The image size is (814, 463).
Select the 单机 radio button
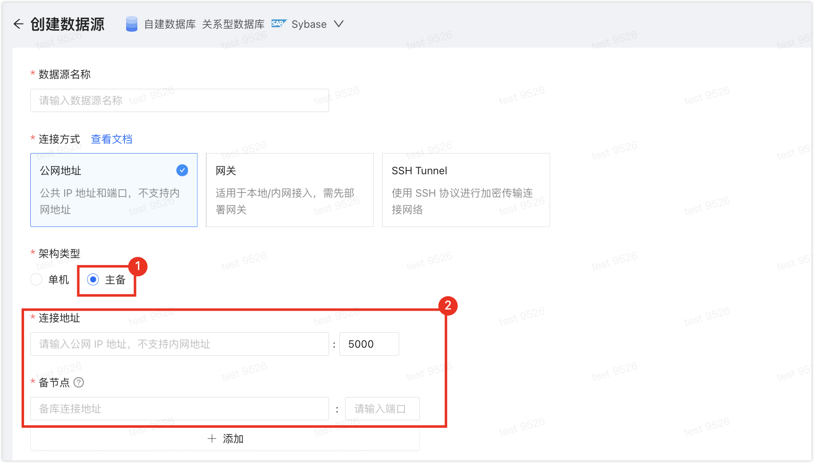37,280
